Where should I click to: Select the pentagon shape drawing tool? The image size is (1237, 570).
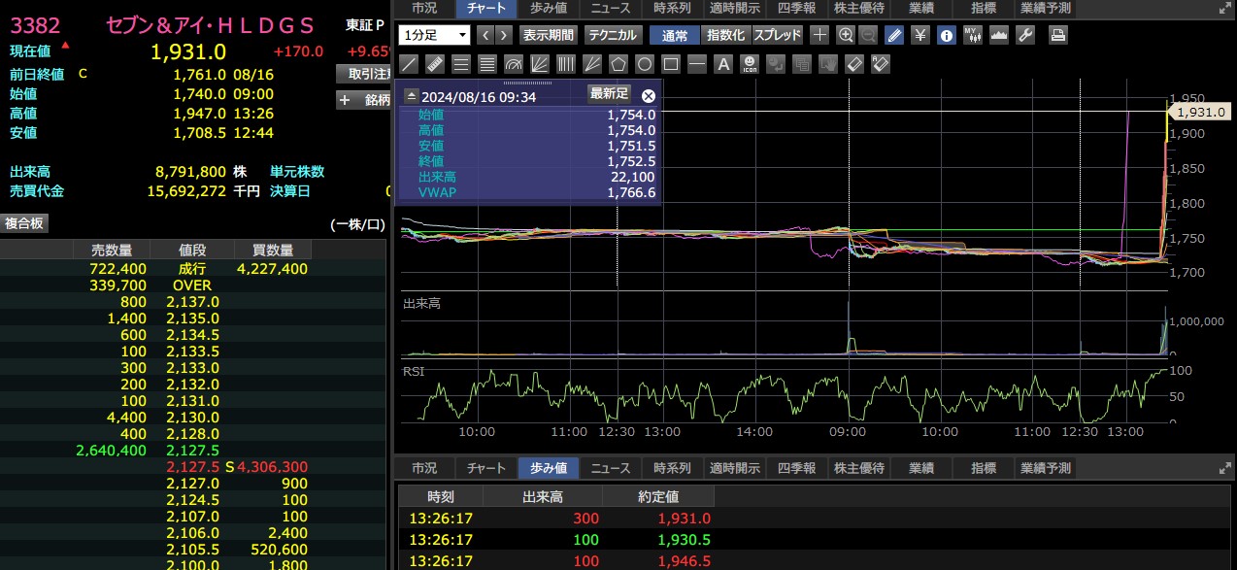618,64
